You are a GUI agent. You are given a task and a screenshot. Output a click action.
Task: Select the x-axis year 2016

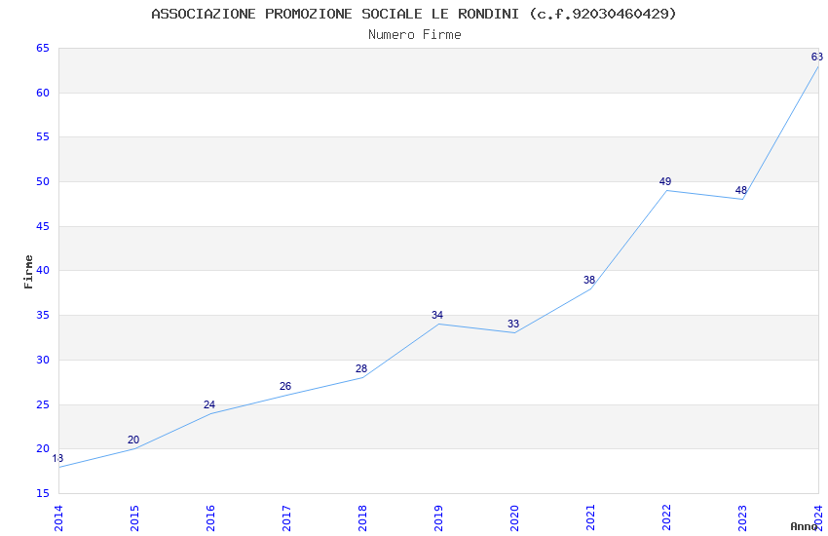click(x=210, y=518)
